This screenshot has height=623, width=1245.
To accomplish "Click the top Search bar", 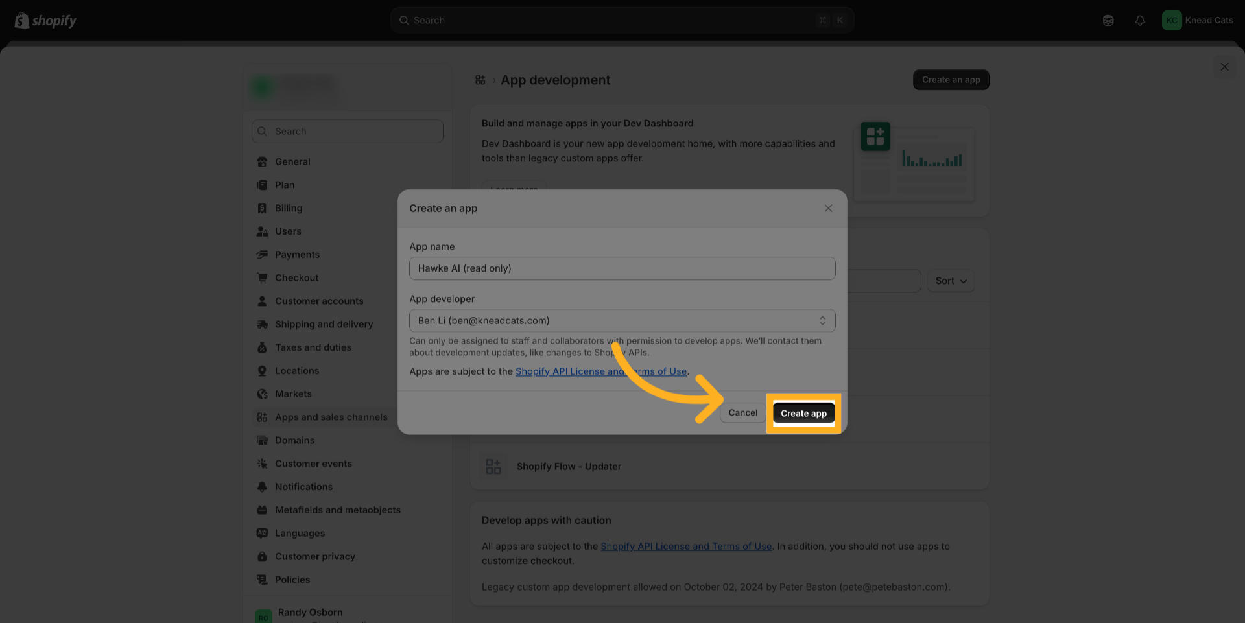I will 622,21.
